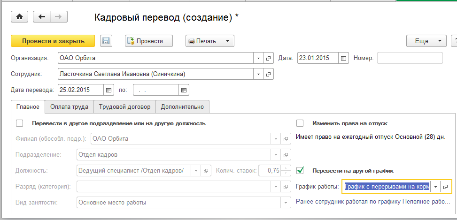The width and height of the screenshot is (457, 220).
Task: Open the calendar for Дата перевода
Action: (x=109, y=90)
